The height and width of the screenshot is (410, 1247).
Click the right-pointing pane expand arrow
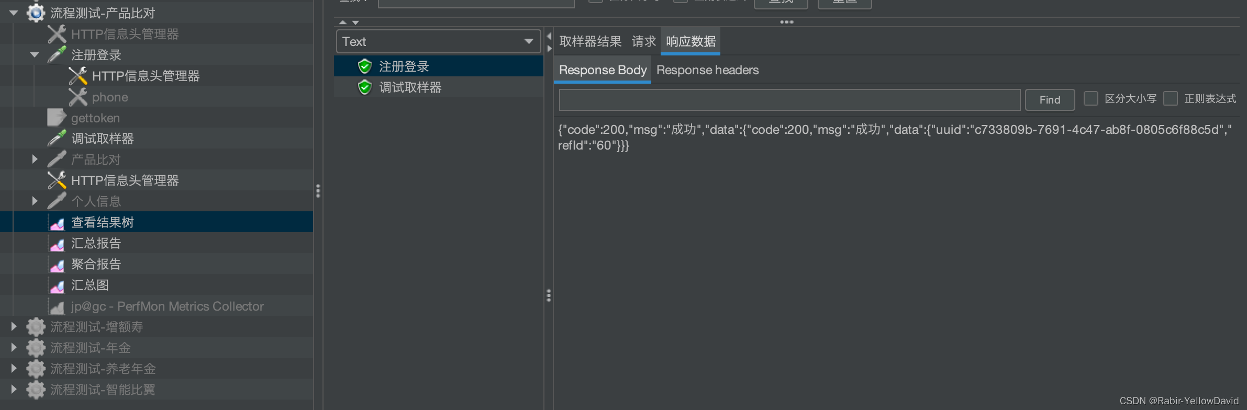[x=549, y=49]
